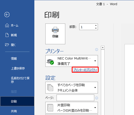Increase the copies count with up arrow

96,25
